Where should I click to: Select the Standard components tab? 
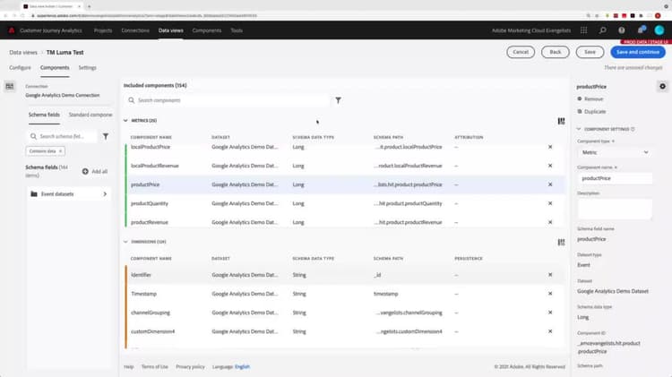[x=90, y=115]
